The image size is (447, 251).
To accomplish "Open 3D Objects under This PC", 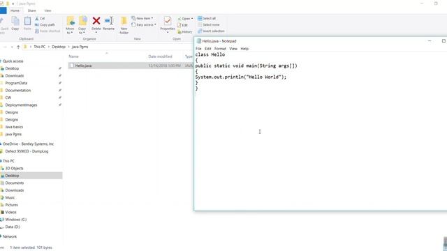I will [x=14, y=169].
